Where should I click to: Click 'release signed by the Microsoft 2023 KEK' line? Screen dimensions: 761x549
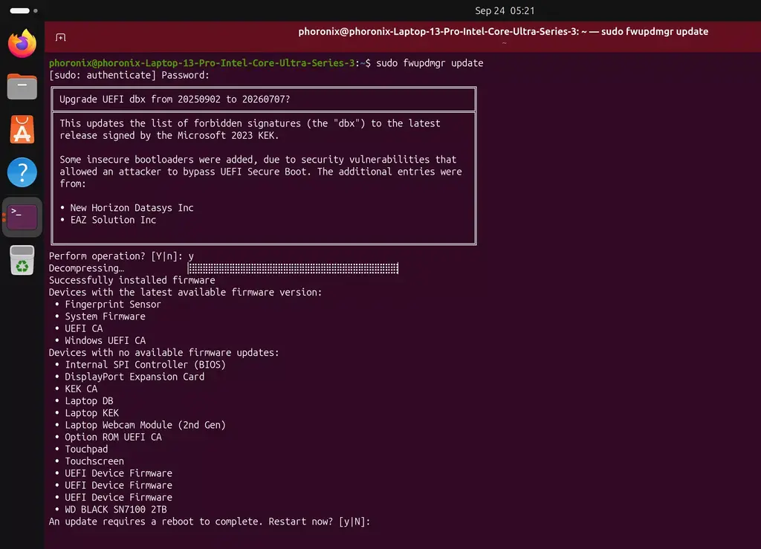tap(169, 136)
